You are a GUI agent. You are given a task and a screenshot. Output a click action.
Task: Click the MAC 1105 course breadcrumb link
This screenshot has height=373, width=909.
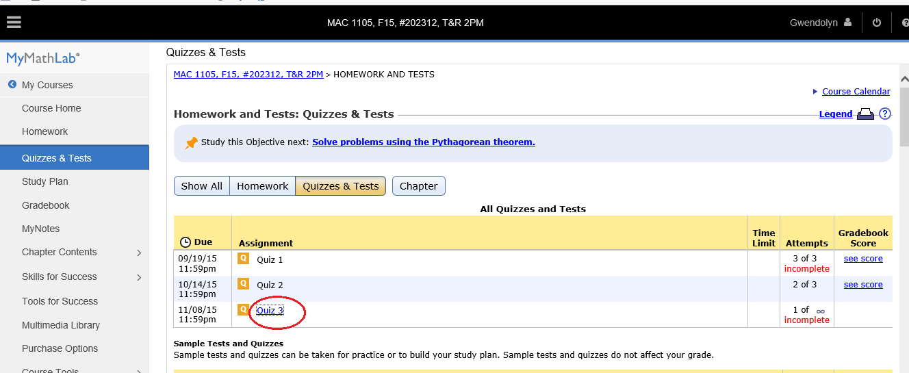tap(248, 74)
